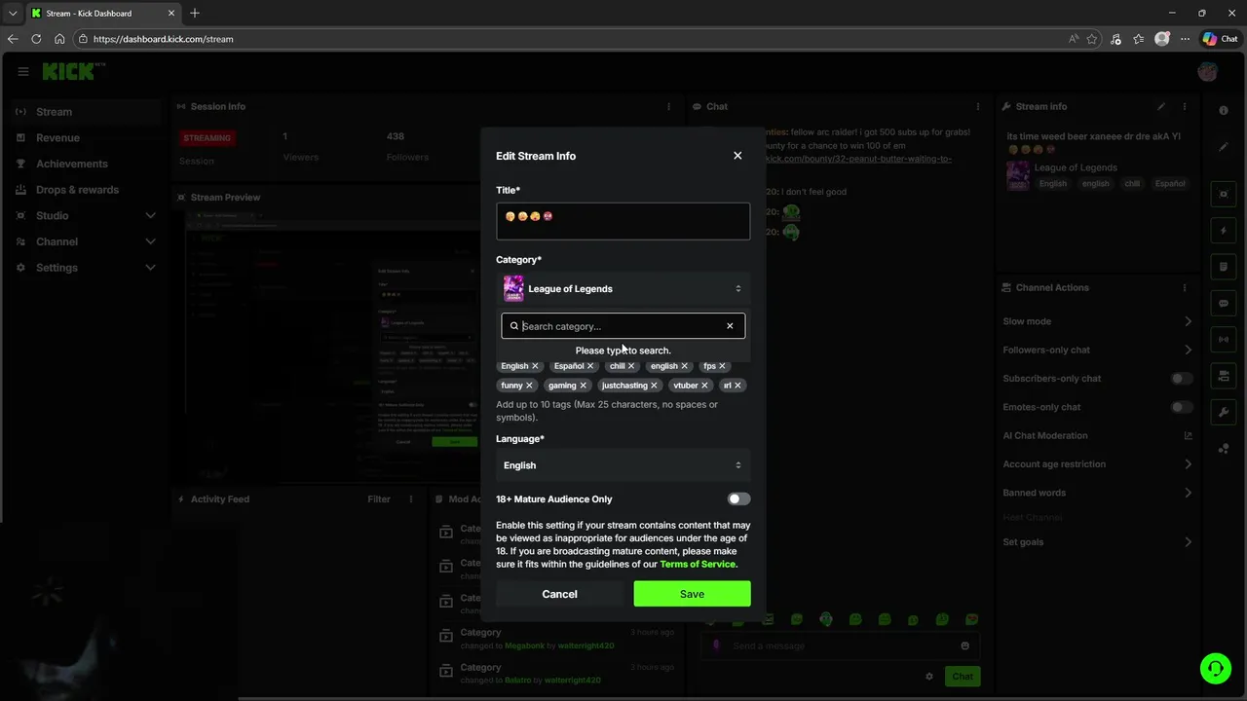Open Chat panel options menu
This screenshot has width=1247, height=701.
point(978,106)
